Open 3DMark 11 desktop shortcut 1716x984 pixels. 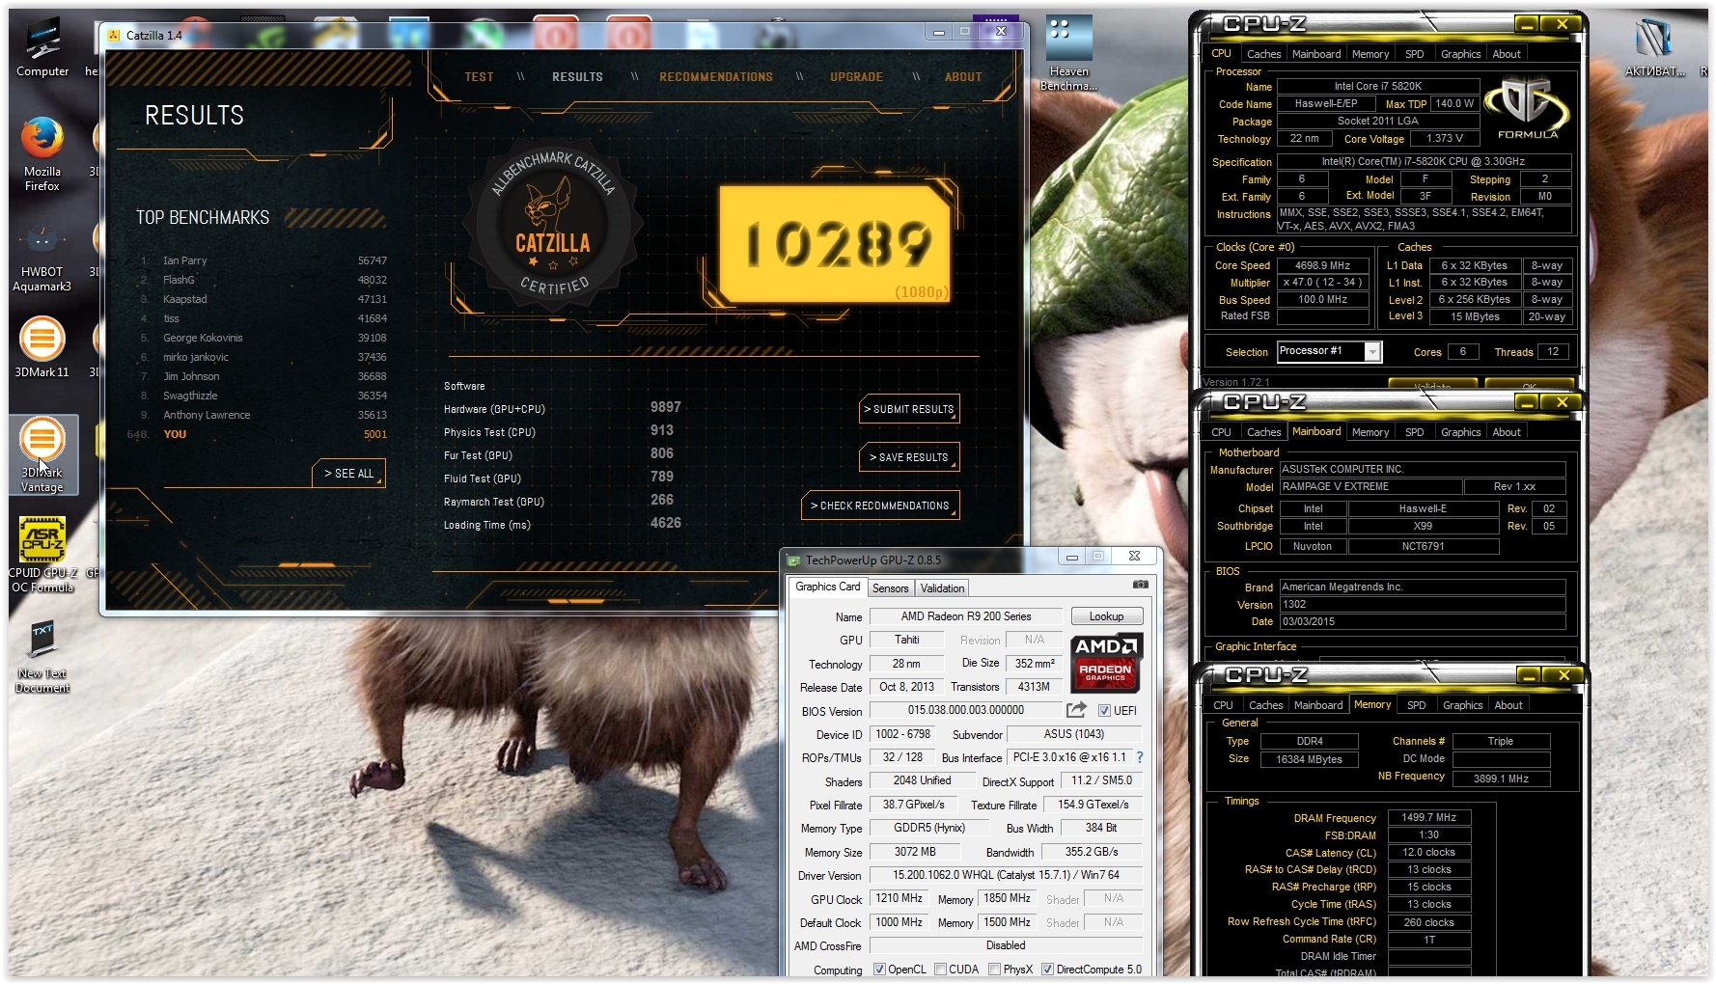(42, 347)
